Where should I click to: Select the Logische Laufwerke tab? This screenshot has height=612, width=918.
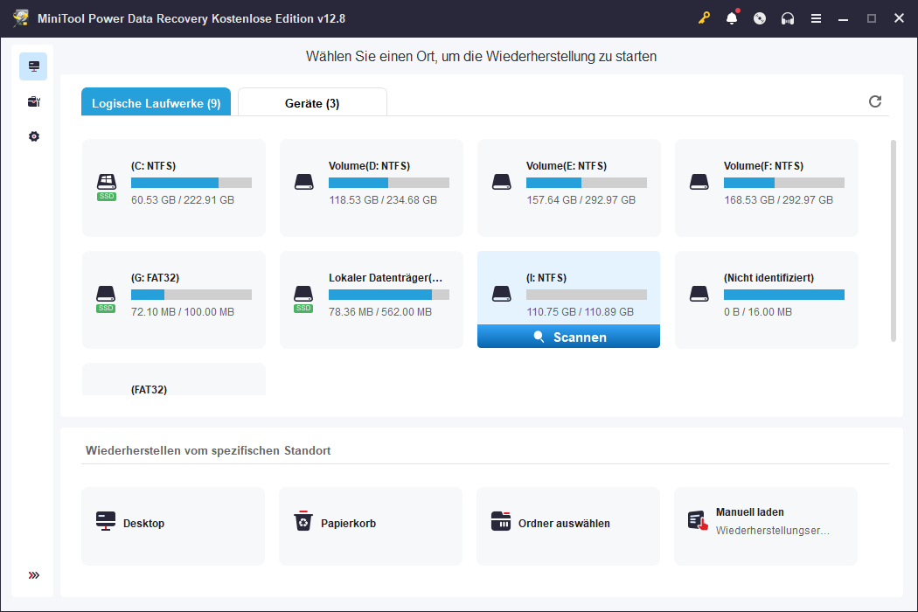156,102
